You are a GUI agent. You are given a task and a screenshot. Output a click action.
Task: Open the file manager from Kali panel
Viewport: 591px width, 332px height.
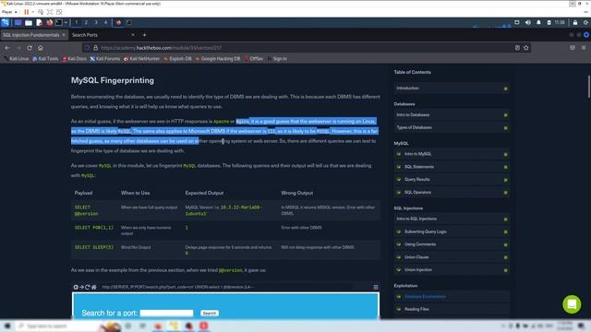click(x=29, y=22)
